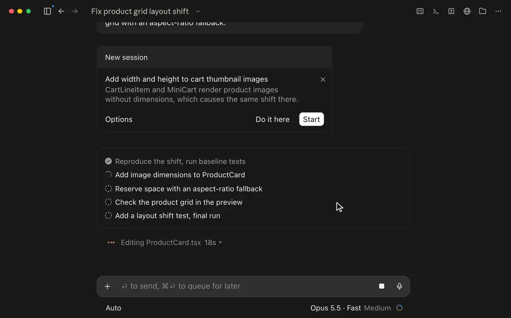Dismiss the cart thumbnail suggestion card
This screenshot has height=318, width=511.
(323, 79)
